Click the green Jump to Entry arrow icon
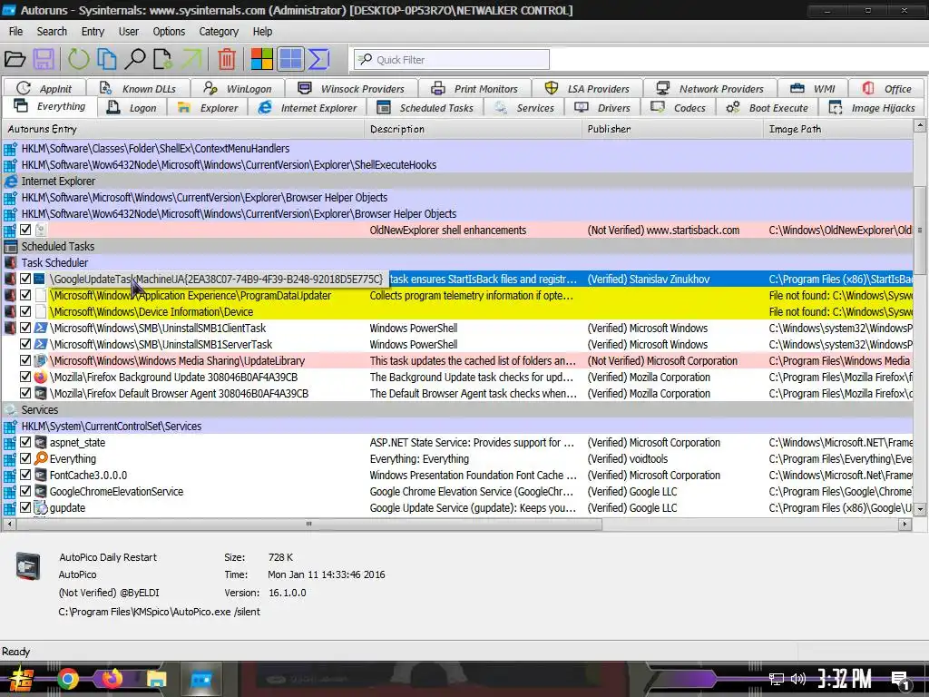 pyautogui.click(x=191, y=59)
